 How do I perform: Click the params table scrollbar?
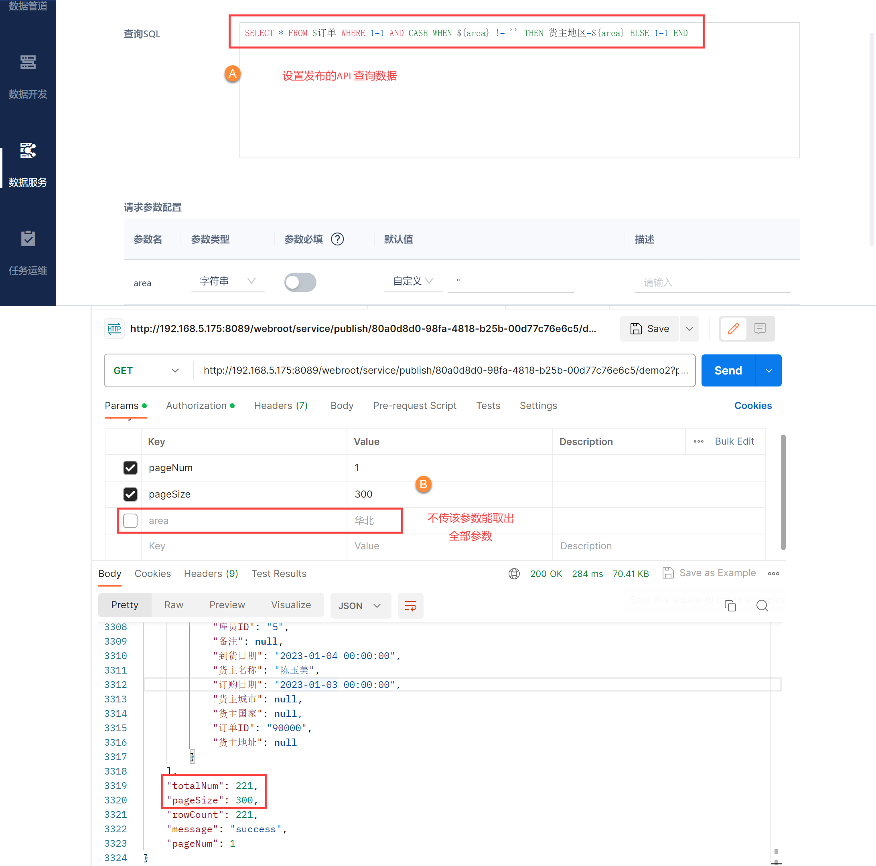click(x=783, y=492)
